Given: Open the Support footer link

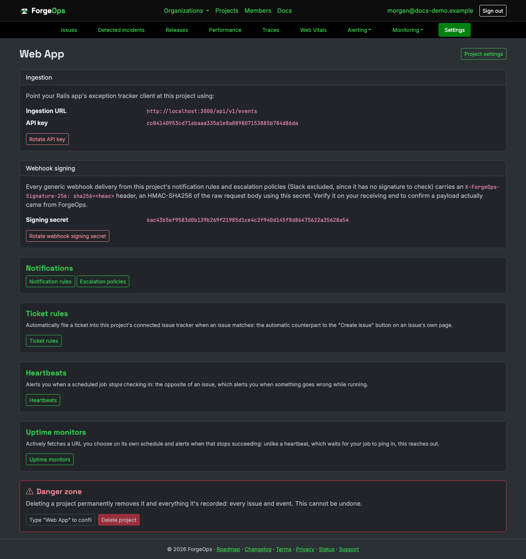Looking at the screenshot, I should [x=349, y=549].
